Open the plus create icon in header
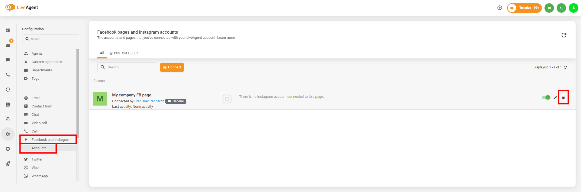581x192 pixels. coord(500,8)
